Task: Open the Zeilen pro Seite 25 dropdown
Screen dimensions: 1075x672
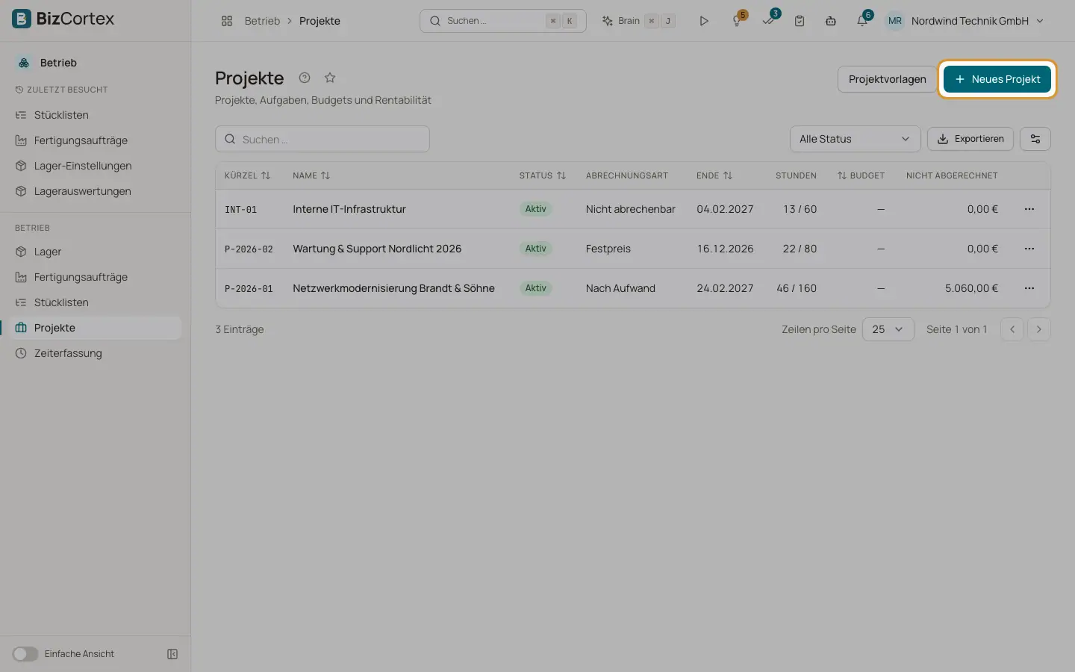Action: [888, 329]
